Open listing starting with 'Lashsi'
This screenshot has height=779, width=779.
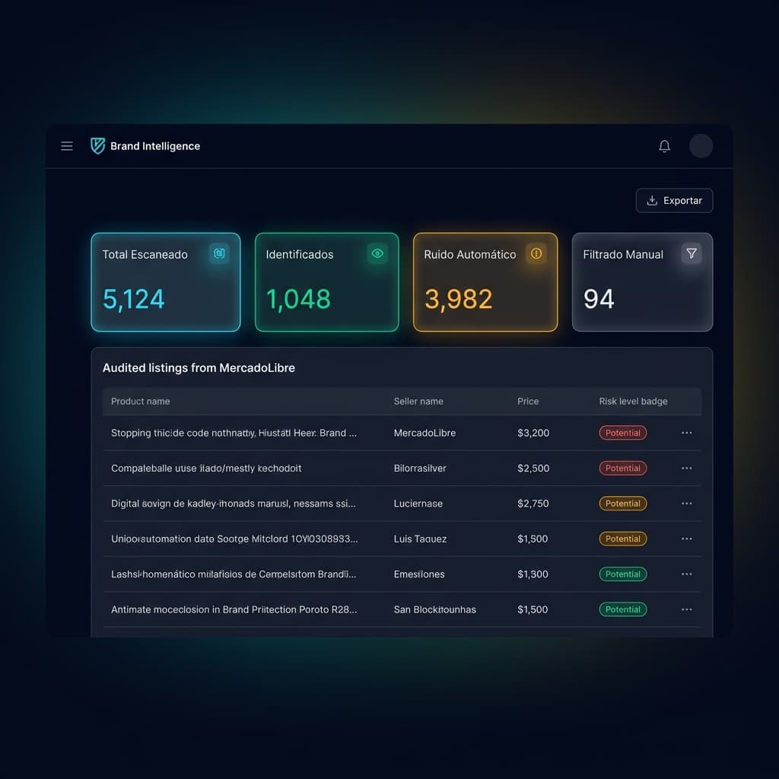(x=234, y=574)
